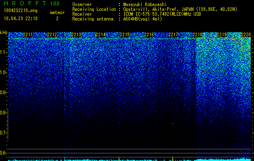254x161 pixels.
Task: Click the 2219 time marker label
Action: click(222, 35)
